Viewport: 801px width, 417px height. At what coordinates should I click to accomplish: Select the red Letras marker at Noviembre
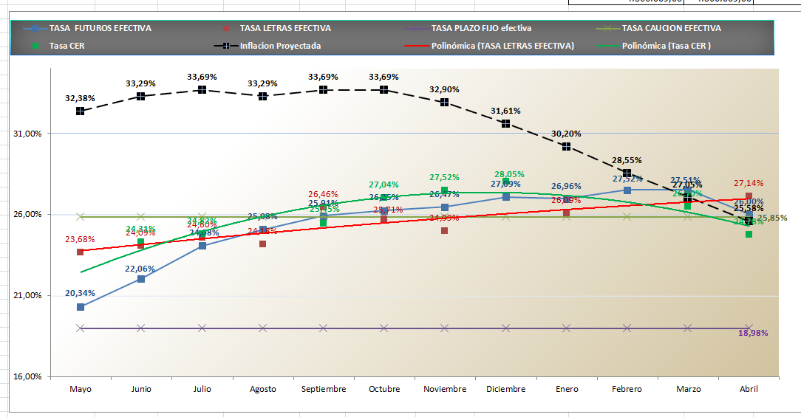[x=444, y=231]
